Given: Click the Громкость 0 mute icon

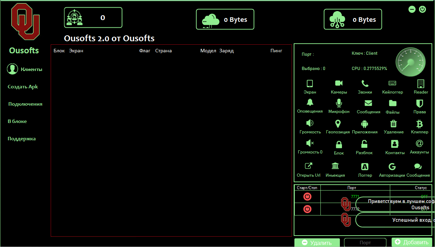Looking at the screenshot, I should point(310,143).
